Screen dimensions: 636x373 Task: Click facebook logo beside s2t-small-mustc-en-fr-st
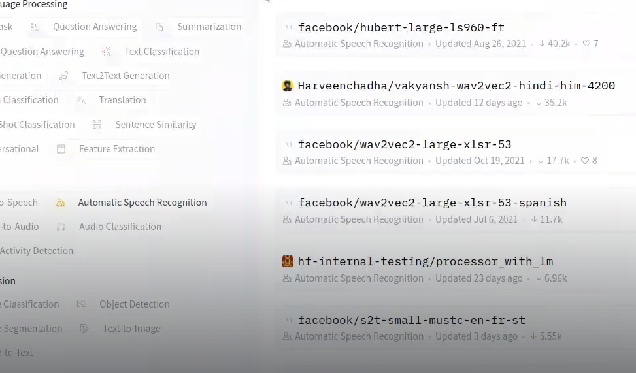pos(288,320)
